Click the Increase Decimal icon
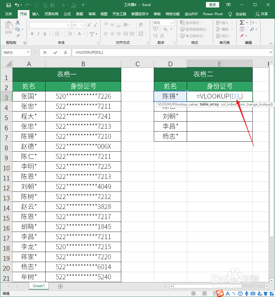Viewport: 275px width, 297px height. [x=155, y=36]
